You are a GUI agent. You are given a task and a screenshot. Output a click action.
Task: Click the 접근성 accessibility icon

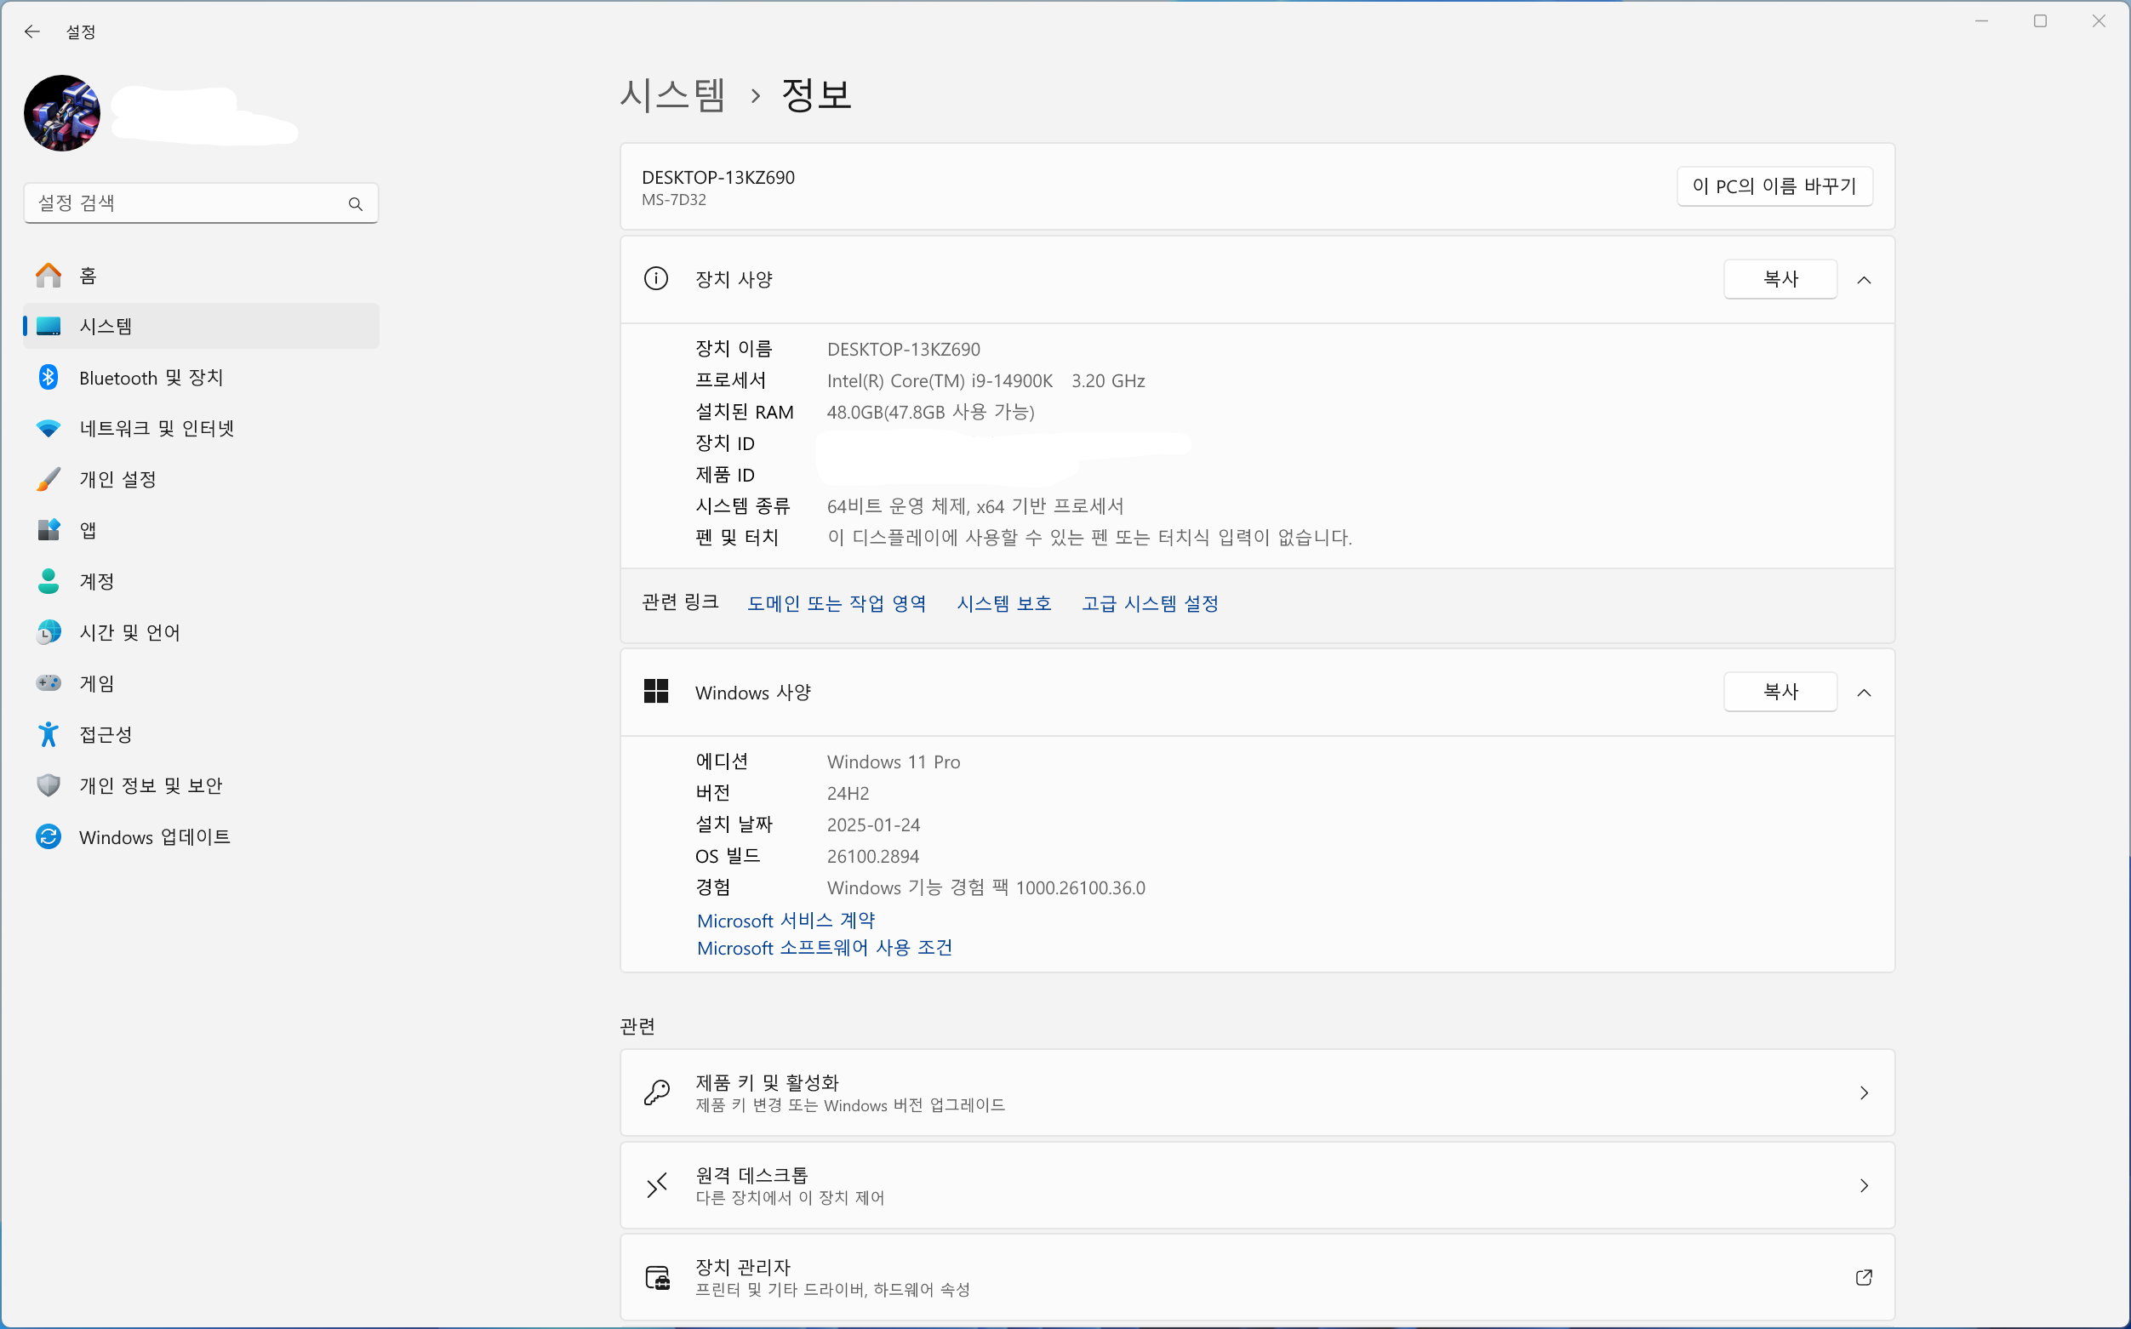pos(49,734)
